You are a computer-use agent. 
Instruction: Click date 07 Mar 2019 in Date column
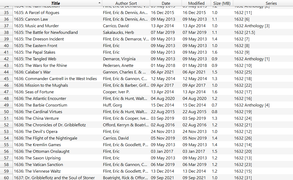coord(163,33)
